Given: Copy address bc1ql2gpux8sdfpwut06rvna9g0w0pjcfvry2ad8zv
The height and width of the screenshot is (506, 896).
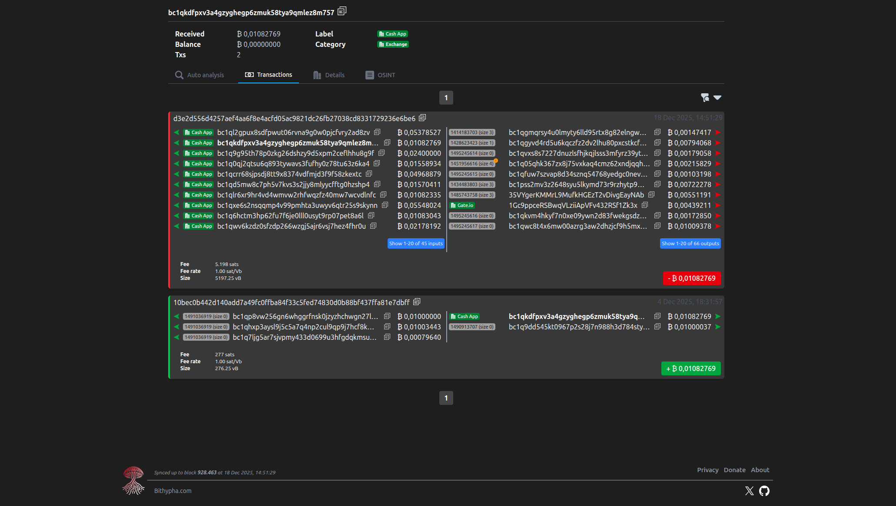Looking at the screenshot, I should click(x=377, y=132).
